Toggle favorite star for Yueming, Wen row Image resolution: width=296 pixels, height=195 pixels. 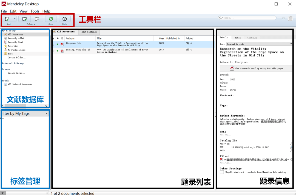[x=53, y=51]
